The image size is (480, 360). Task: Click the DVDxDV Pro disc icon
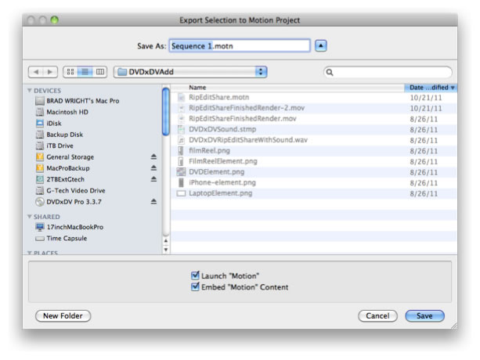click(x=40, y=202)
